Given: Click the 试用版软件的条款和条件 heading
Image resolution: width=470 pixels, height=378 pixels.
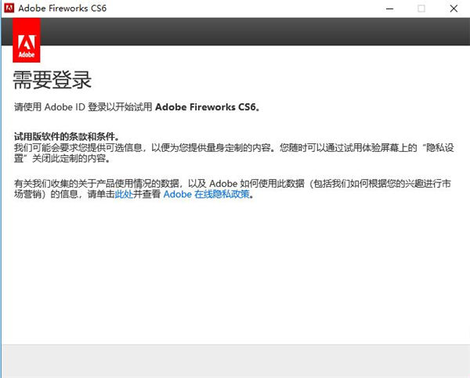Looking at the screenshot, I should pos(67,137).
